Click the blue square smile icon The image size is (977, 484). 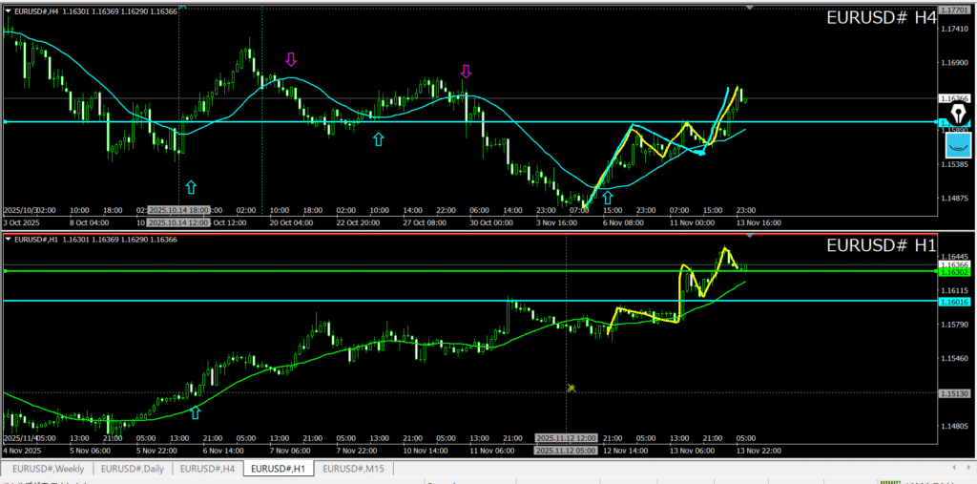(x=958, y=145)
